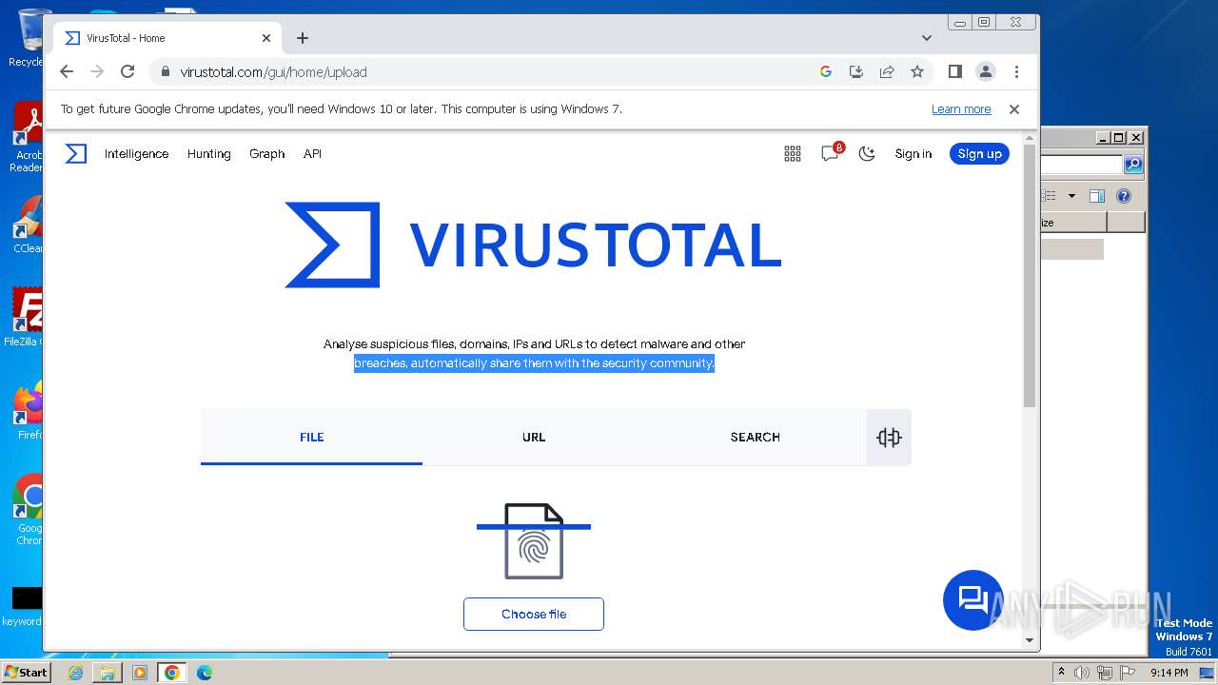The height and width of the screenshot is (685, 1218).
Task: Click the share page icon
Action: coord(887,71)
